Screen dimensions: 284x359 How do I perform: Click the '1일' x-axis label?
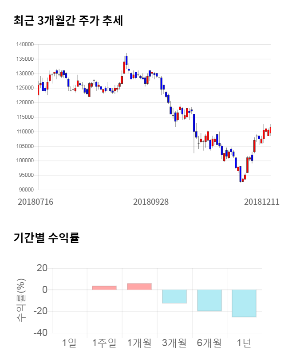tap(69, 343)
